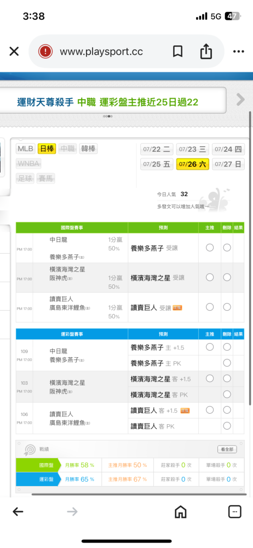Select 主推 radio for 讀賣巨人 客 +1.5
This screenshot has height=548, width=253.
tap(210, 410)
